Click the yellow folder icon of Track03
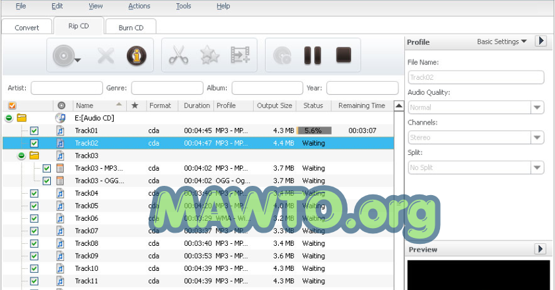Screen dimensions: 555x290 34,156
